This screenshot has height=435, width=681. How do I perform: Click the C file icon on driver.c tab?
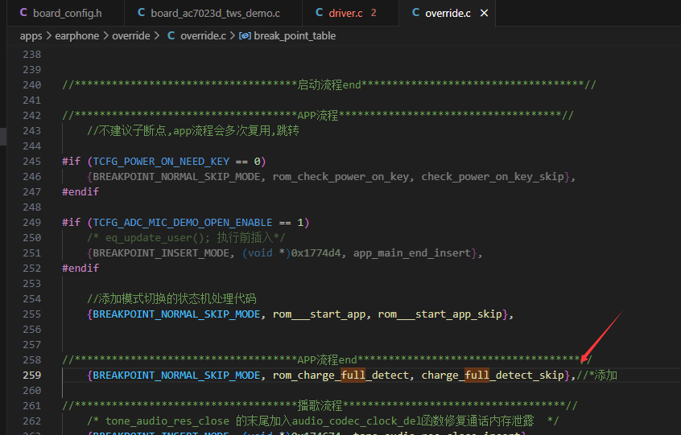[320, 13]
